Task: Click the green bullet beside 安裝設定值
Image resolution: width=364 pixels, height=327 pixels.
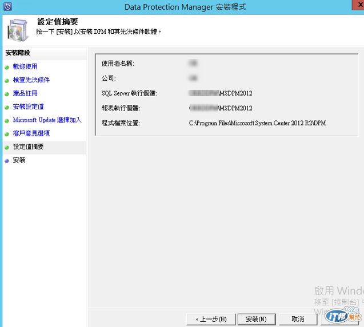Action: 7,108
